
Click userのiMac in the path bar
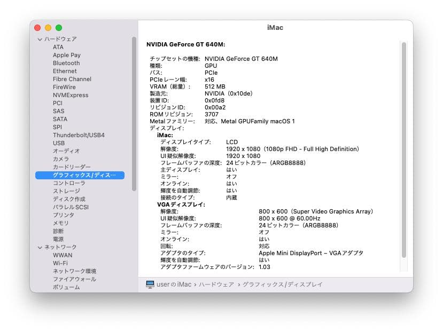(x=174, y=284)
